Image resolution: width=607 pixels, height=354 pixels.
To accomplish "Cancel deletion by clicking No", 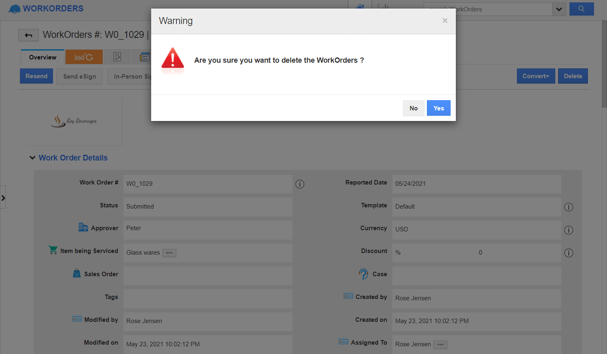I will (413, 108).
